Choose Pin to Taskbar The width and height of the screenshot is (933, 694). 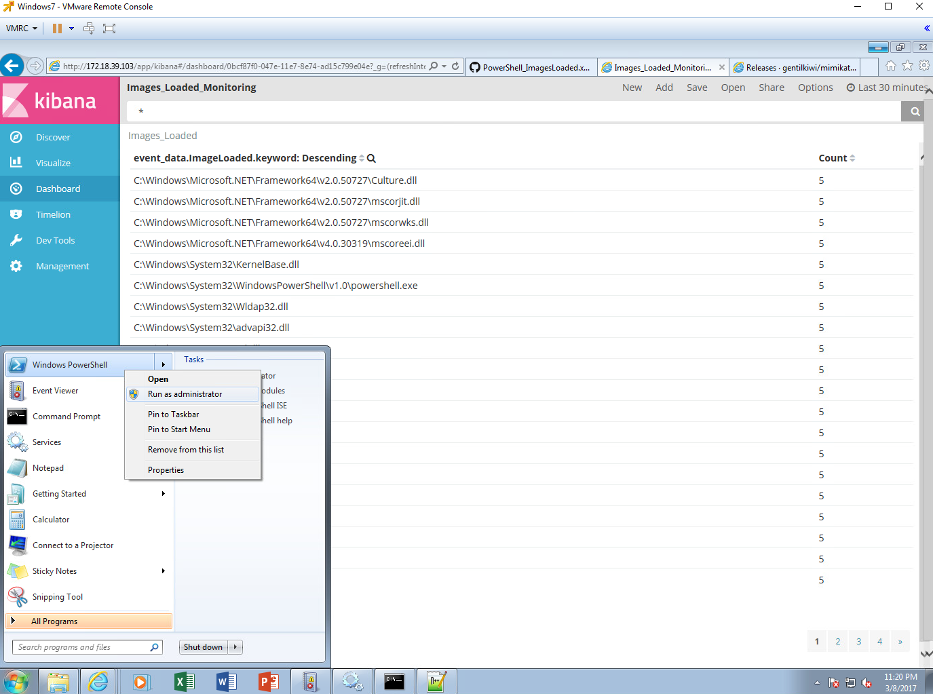193,415
